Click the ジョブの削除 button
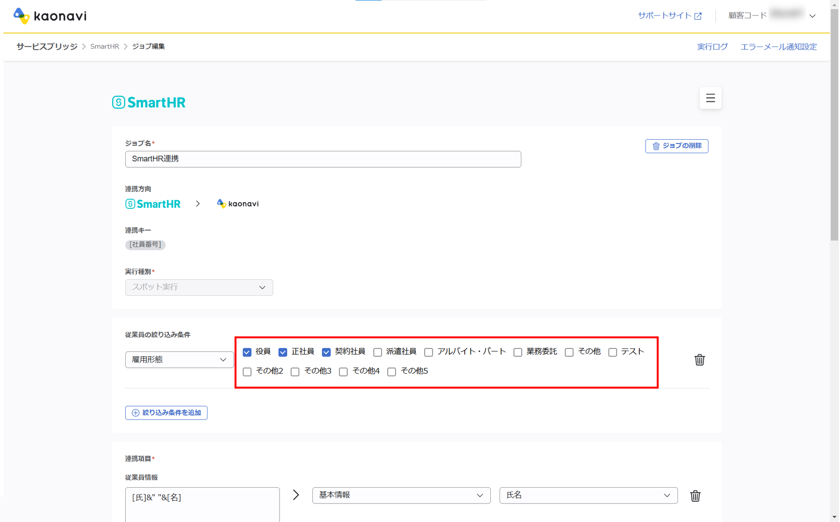 tap(677, 146)
